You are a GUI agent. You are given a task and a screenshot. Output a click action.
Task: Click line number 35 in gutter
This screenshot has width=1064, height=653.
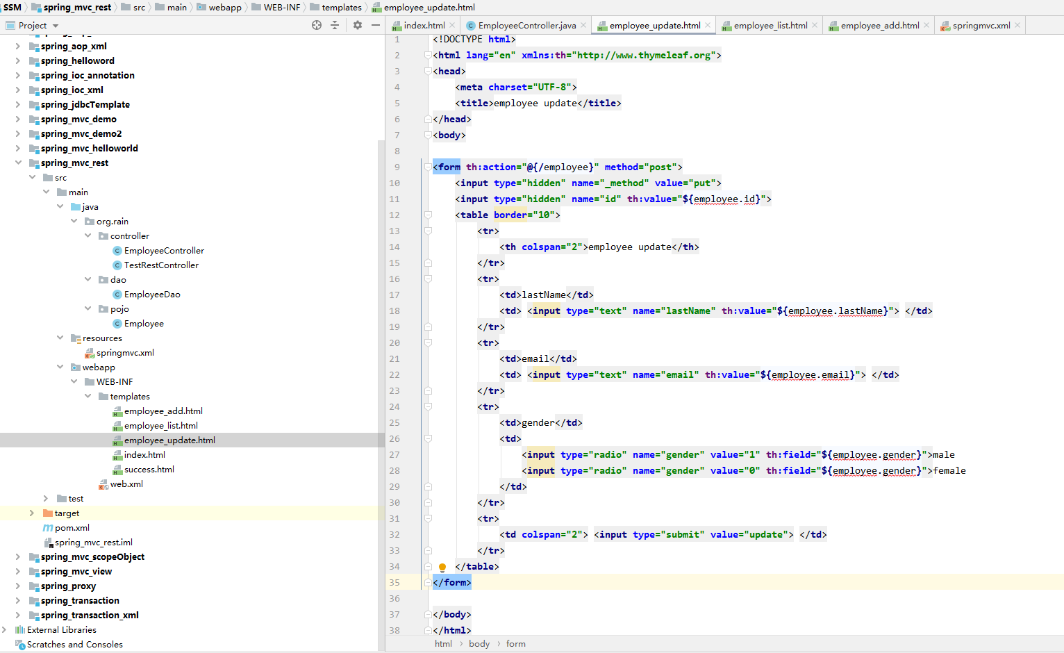[x=394, y=583]
